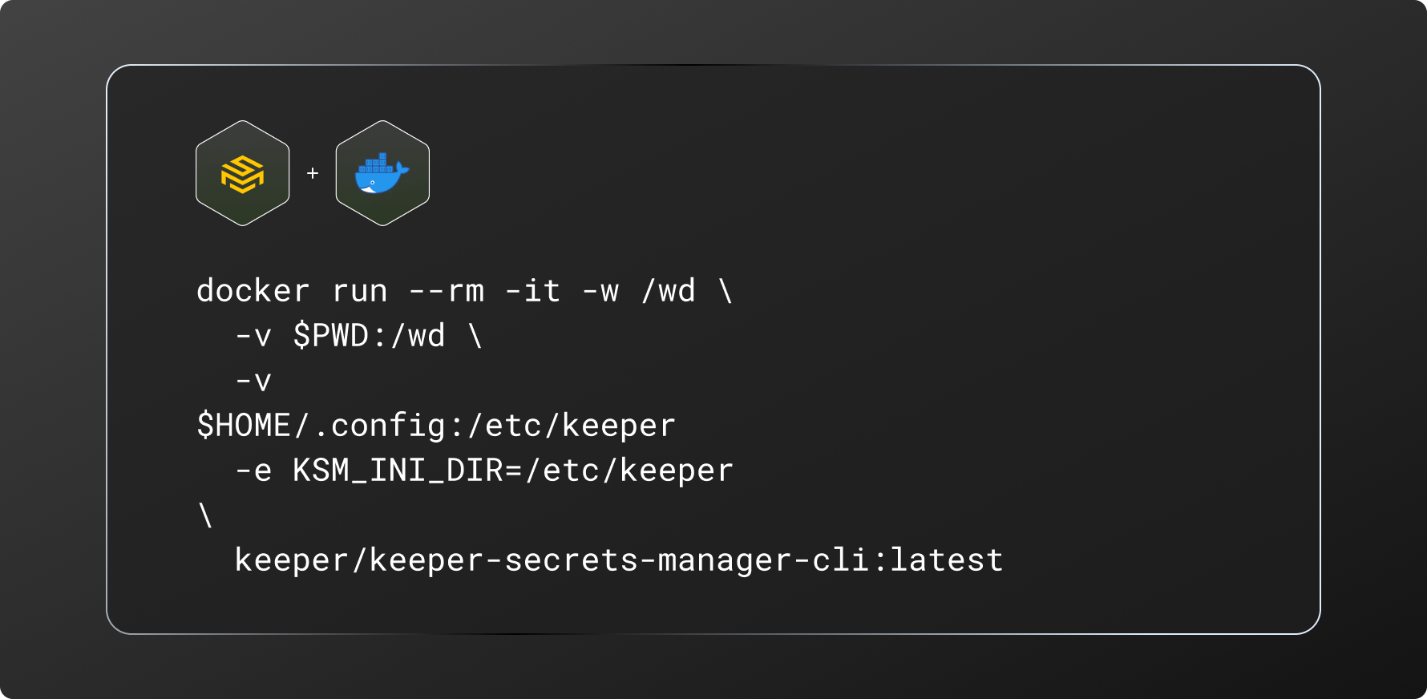Screen dimensions: 1427x699
Task: Click the yellow Keeper Secrets Manager hexagon icon
Action: point(242,173)
